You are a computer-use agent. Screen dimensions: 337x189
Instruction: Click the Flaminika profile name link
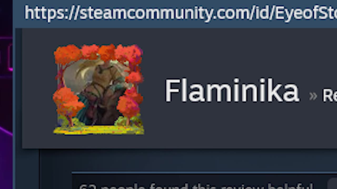232,91
